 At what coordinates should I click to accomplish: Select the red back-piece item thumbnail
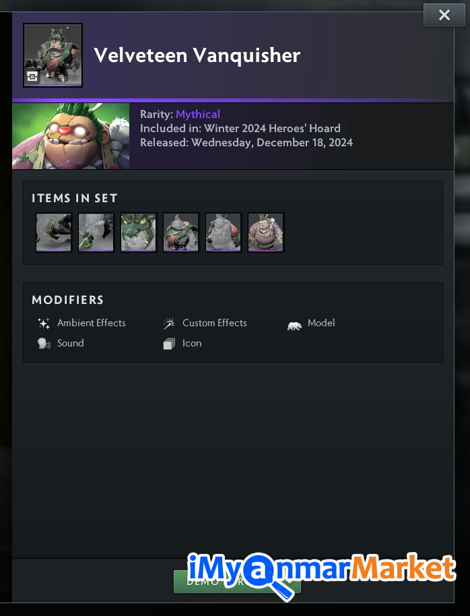(223, 232)
